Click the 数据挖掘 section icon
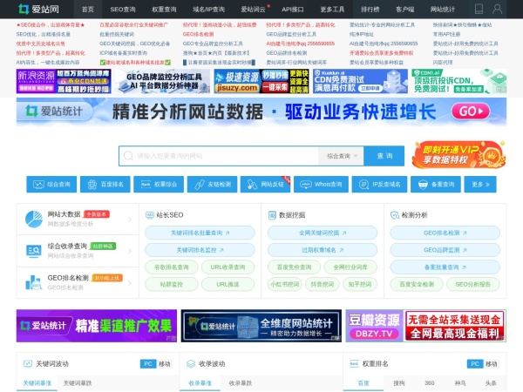The width and height of the screenshot is (523, 392). 272,215
